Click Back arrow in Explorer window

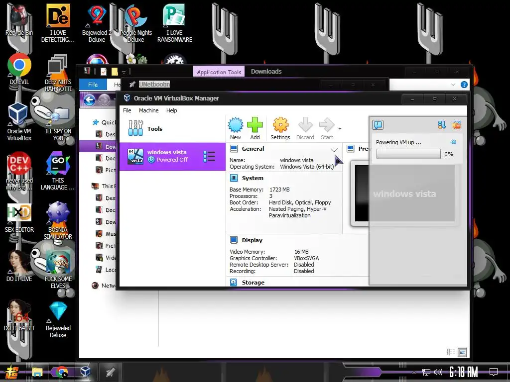89,99
